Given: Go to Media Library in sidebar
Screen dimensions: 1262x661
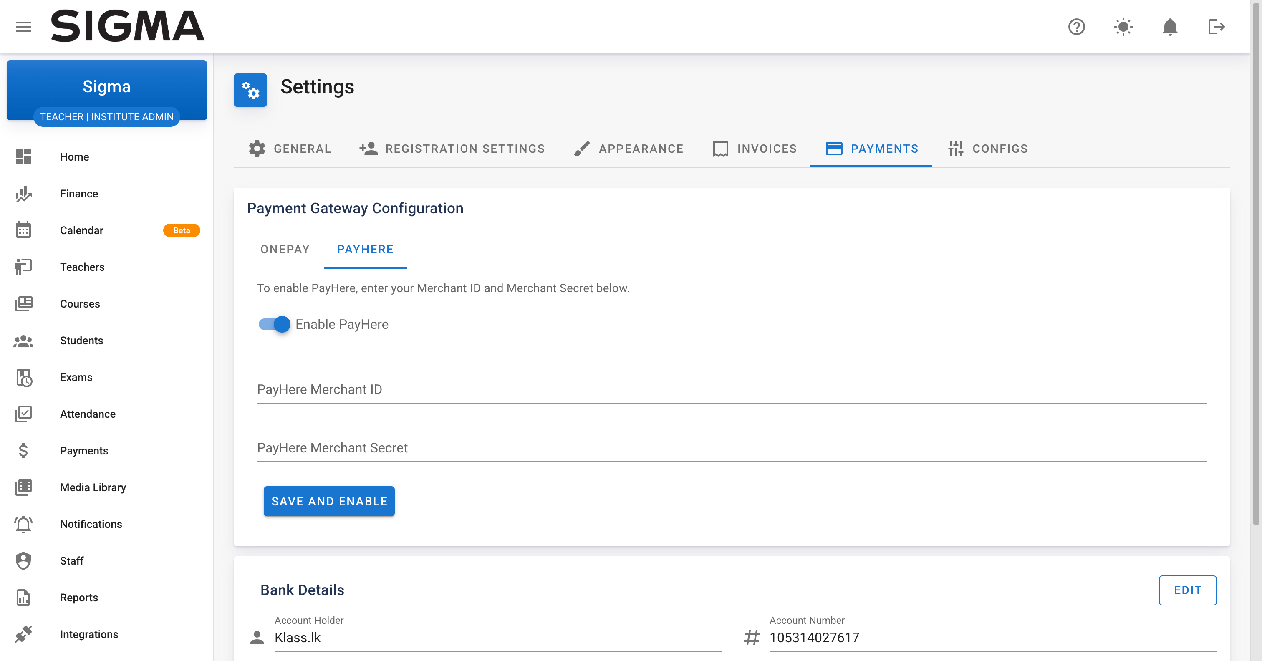Looking at the screenshot, I should point(93,487).
